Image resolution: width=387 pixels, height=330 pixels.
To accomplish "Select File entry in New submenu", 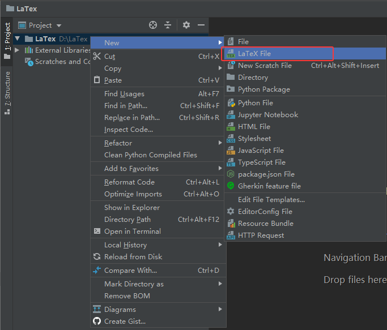I will tap(305, 41).
